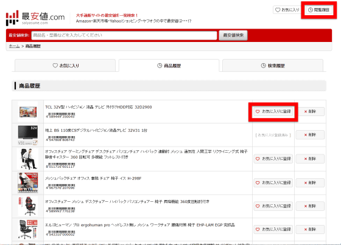The height and width of the screenshot is (245, 341).
Task: Switch to the お気に入り tab
Action: [65, 66]
